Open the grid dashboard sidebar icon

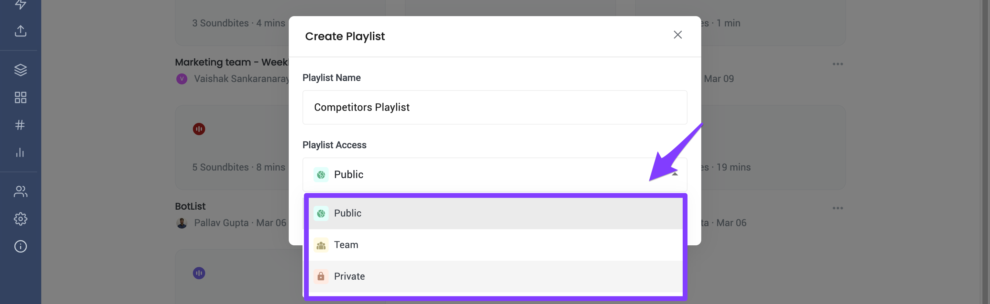click(20, 97)
